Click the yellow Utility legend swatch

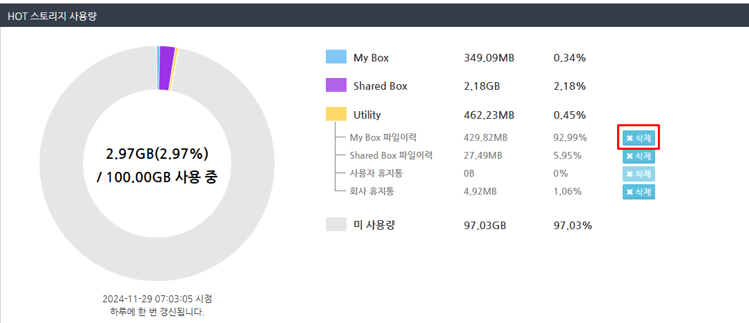coord(335,114)
